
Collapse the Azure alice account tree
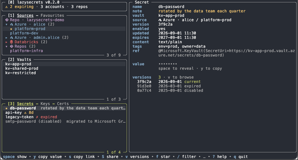tap(6, 24)
